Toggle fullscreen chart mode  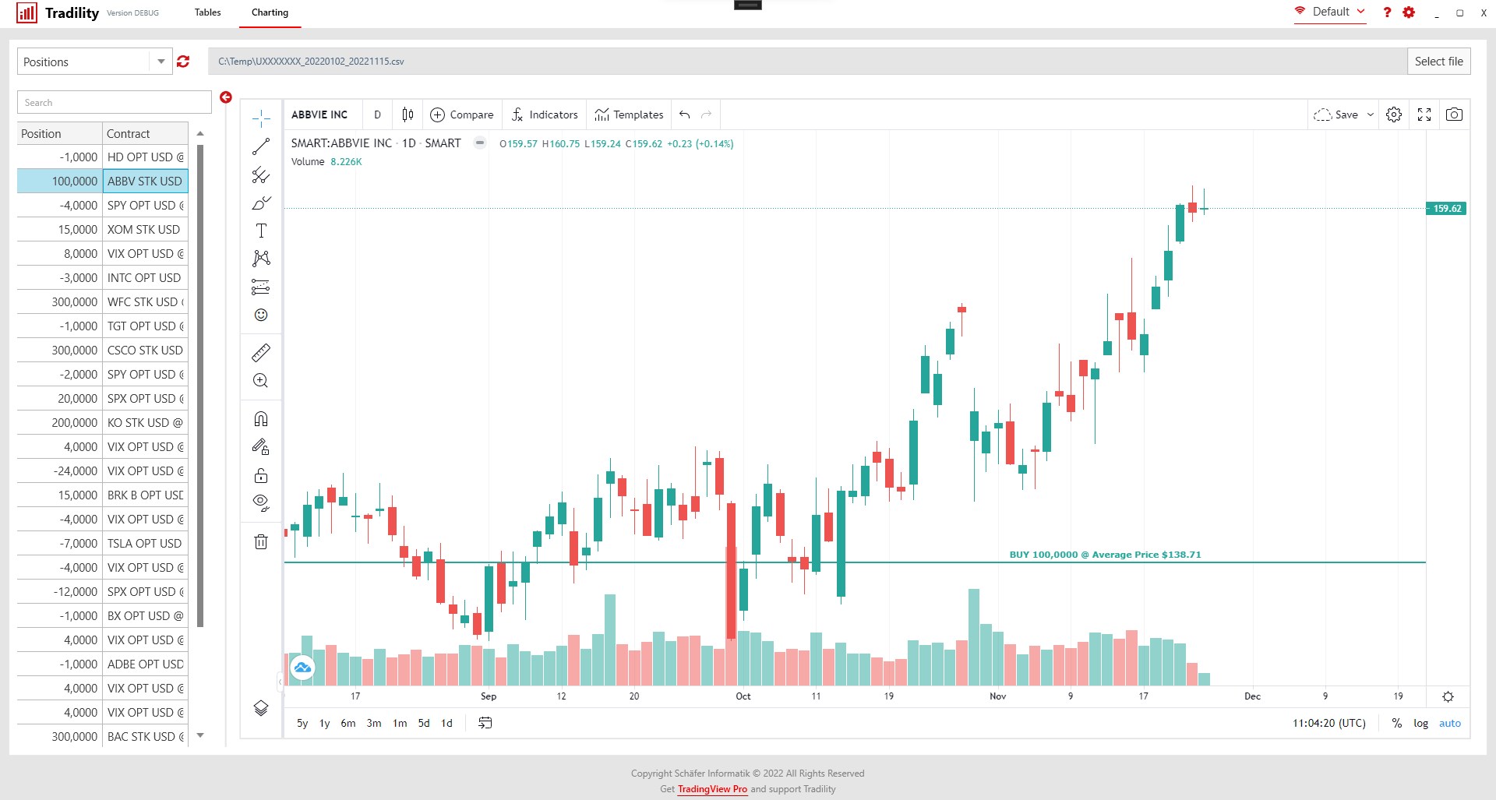[1425, 115]
